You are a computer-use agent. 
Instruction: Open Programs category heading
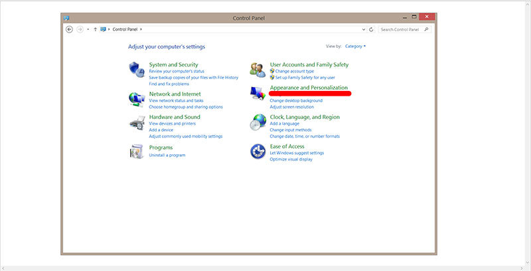pos(161,147)
